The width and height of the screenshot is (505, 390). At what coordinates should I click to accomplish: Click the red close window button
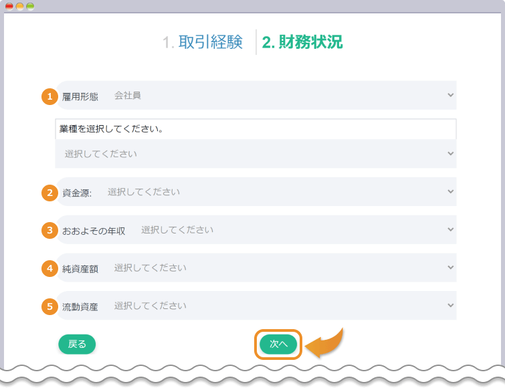point(9,7)
